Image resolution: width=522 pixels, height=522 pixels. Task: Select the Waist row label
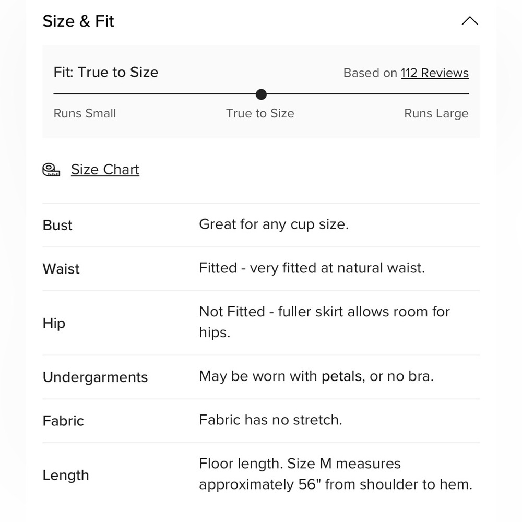coord(61,269)
